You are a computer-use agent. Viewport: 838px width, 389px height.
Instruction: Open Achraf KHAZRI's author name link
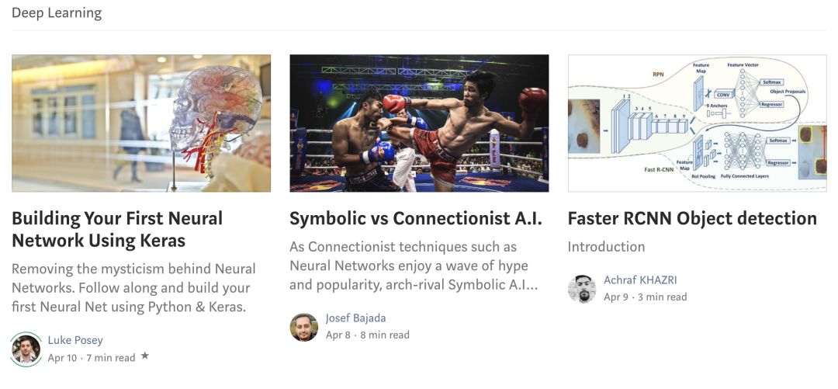[640, 280]
